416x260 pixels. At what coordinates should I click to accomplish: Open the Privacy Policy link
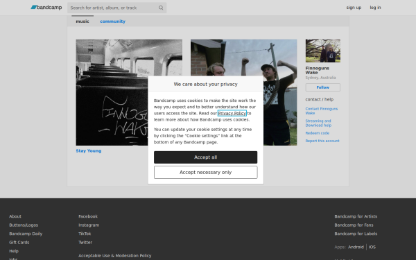232,113
